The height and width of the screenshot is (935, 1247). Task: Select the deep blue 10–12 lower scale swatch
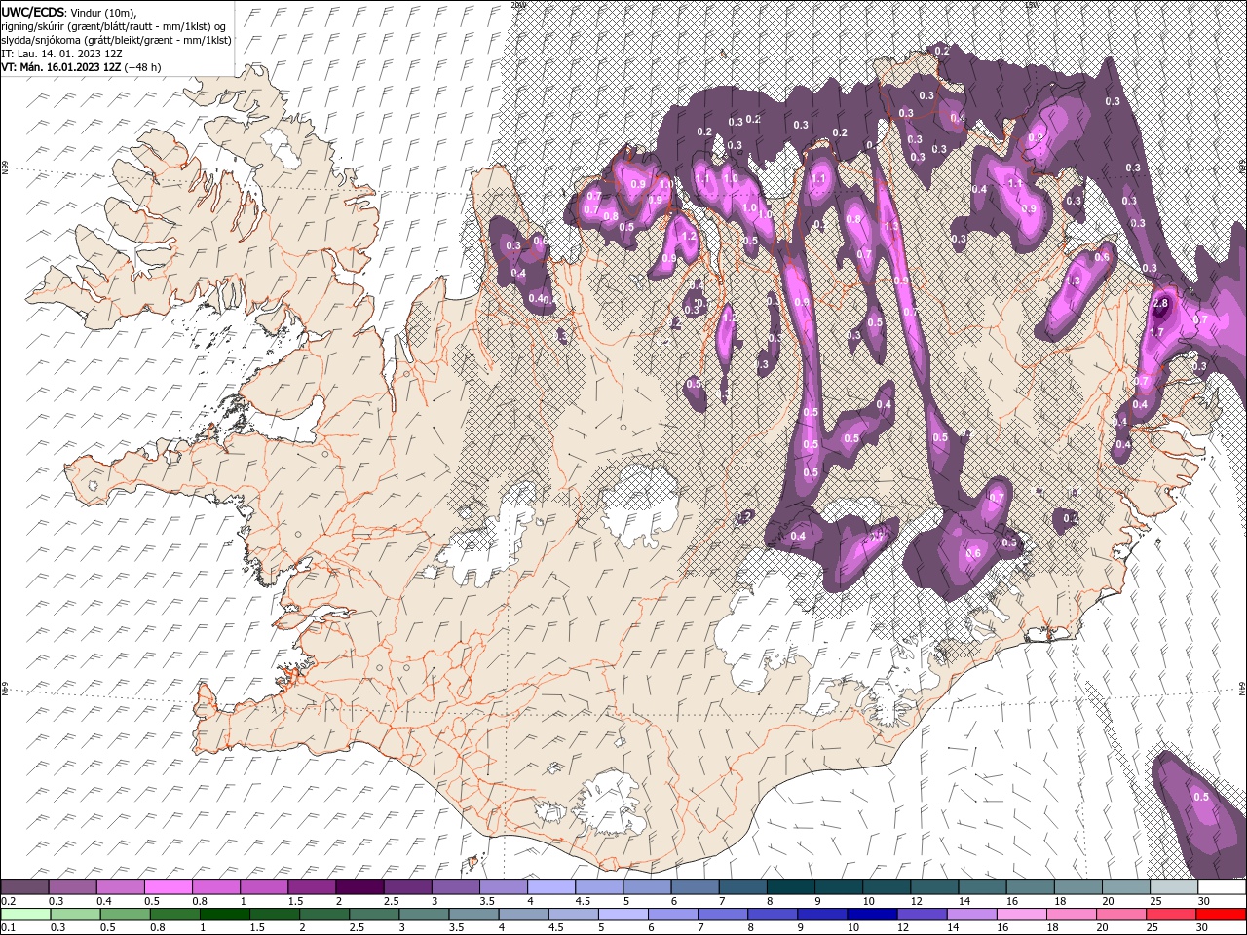coord(871,915)
